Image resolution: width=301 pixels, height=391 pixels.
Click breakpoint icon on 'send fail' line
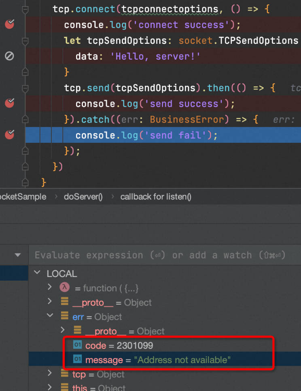[9, 135]
